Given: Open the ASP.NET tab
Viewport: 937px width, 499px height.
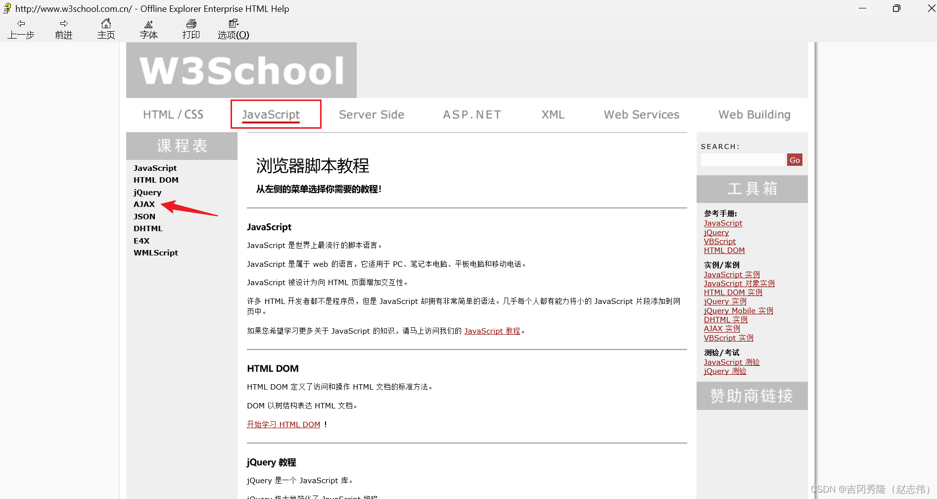Looking at the screenshot, I should tap(472, 114).
